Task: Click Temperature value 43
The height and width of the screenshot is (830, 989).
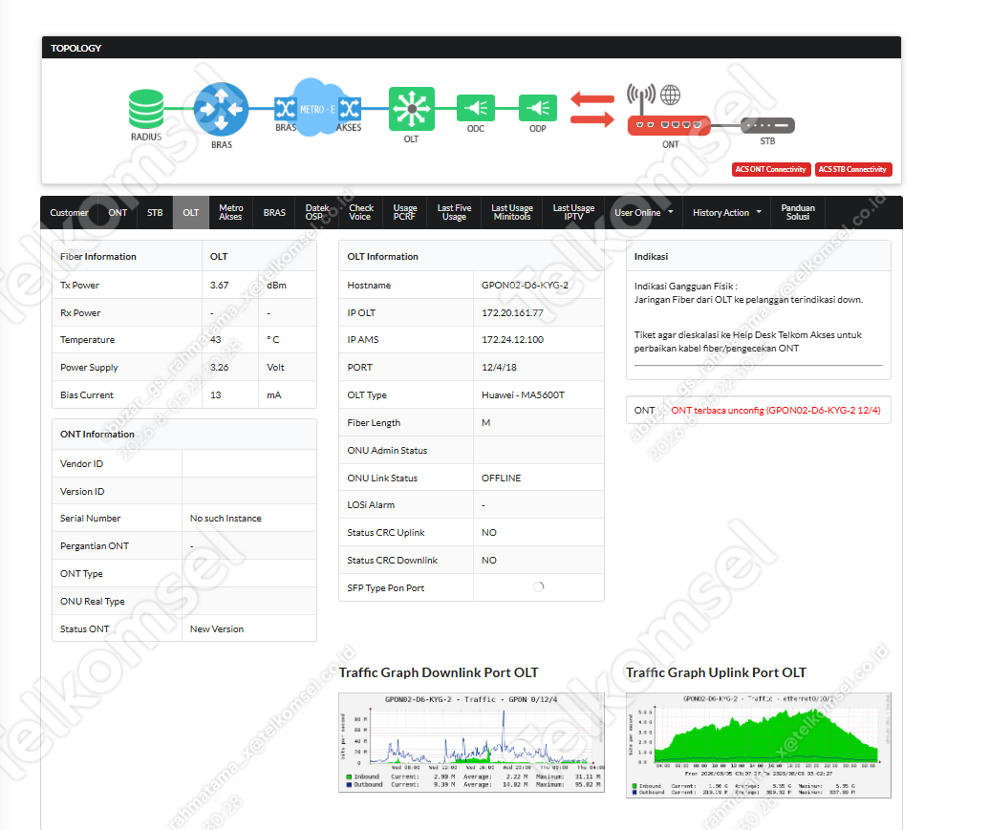Action: pyautogui.click(x=215, y=340)
